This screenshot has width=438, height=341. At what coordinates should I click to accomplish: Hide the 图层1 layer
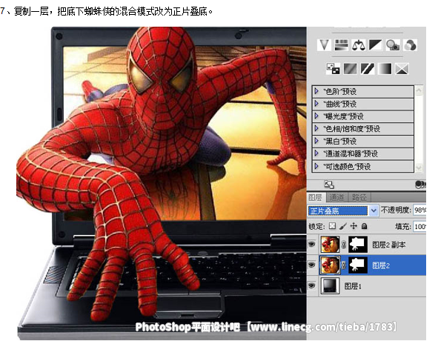point(311,285)
